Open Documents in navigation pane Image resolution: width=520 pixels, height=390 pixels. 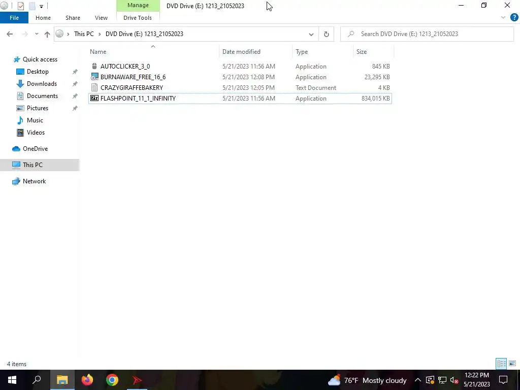[43, 96]
